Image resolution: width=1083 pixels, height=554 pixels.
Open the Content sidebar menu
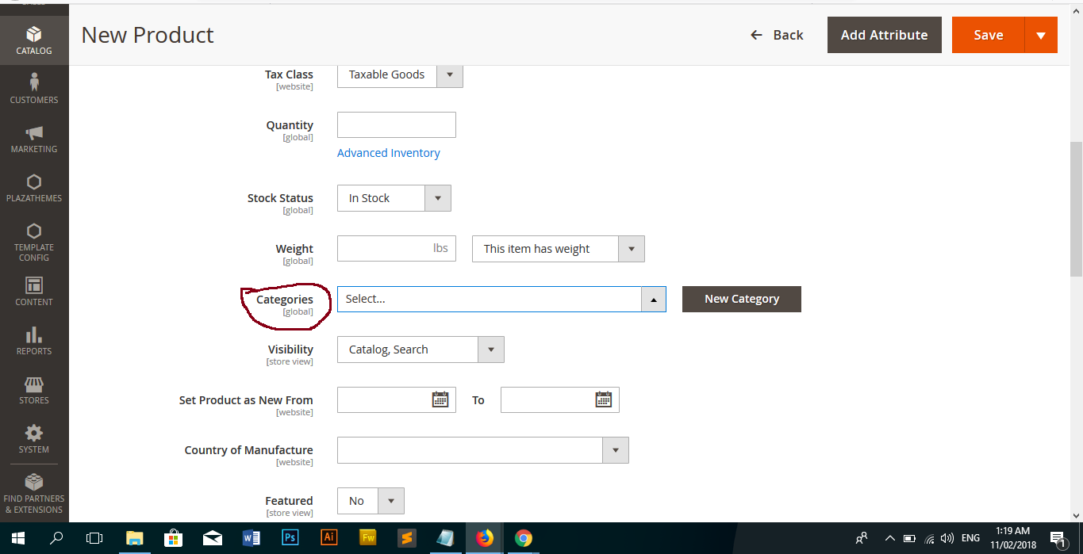34,291
